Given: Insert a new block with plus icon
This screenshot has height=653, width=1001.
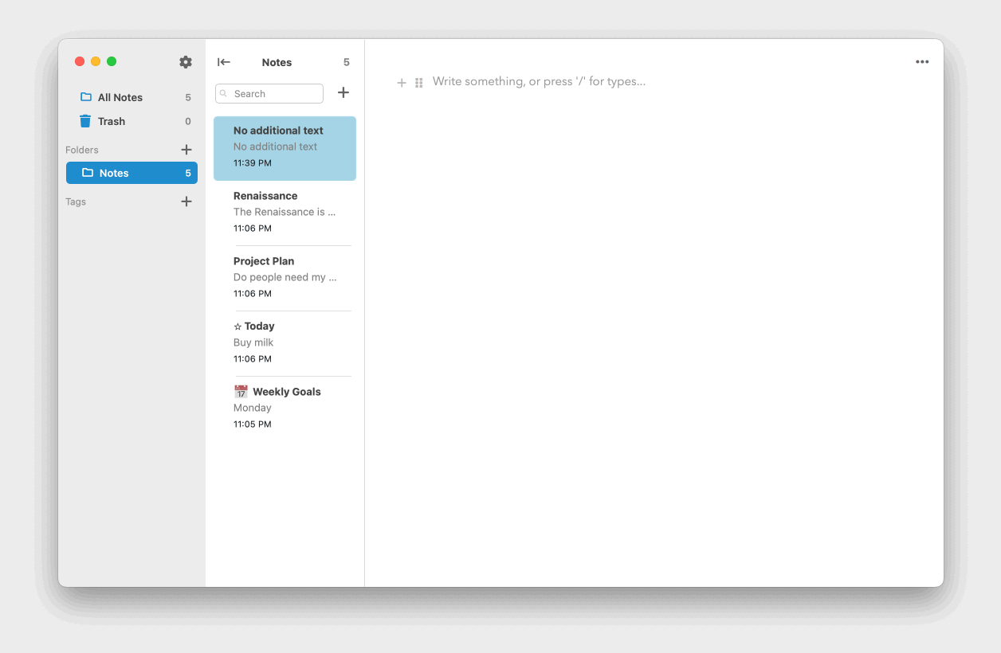Looking at the screenshot, I should [x=402, y=82].
